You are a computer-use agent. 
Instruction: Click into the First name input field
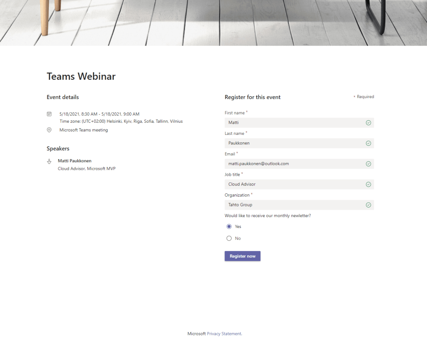[x=292, y=123]
